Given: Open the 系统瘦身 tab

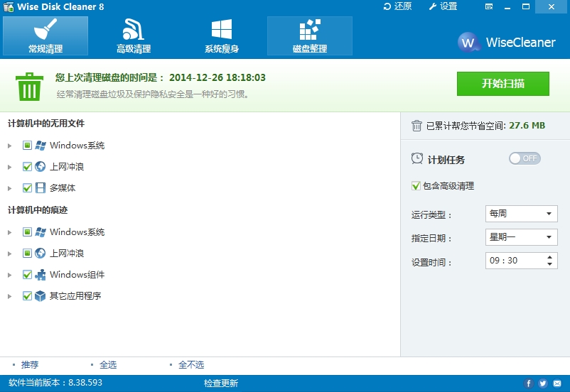Looking at the screenshot, I should [x=222, y=36].
